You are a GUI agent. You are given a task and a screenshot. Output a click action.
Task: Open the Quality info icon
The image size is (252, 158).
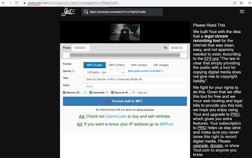click(x=73, y=71)
